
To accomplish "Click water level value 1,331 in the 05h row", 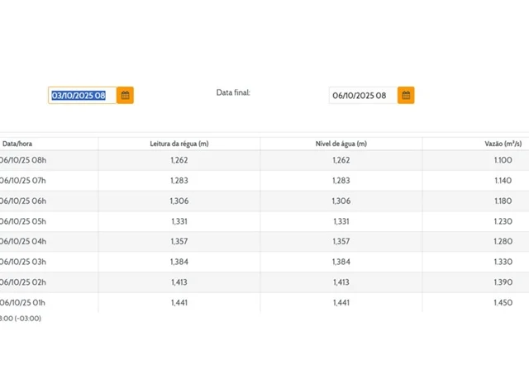I will tap(341, 221).
